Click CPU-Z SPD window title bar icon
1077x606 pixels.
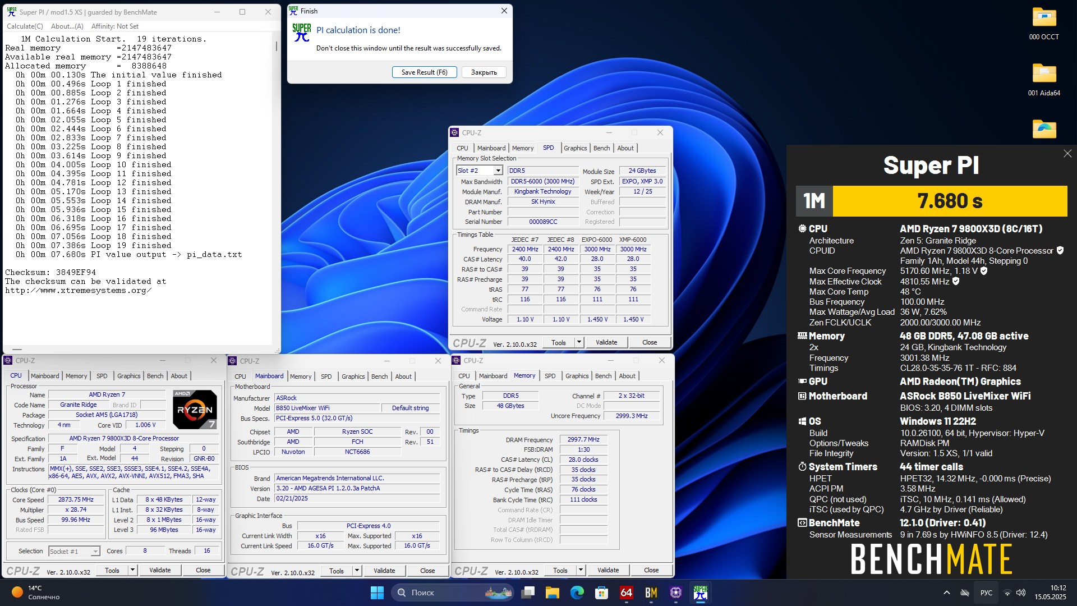(x=455, y=133)
